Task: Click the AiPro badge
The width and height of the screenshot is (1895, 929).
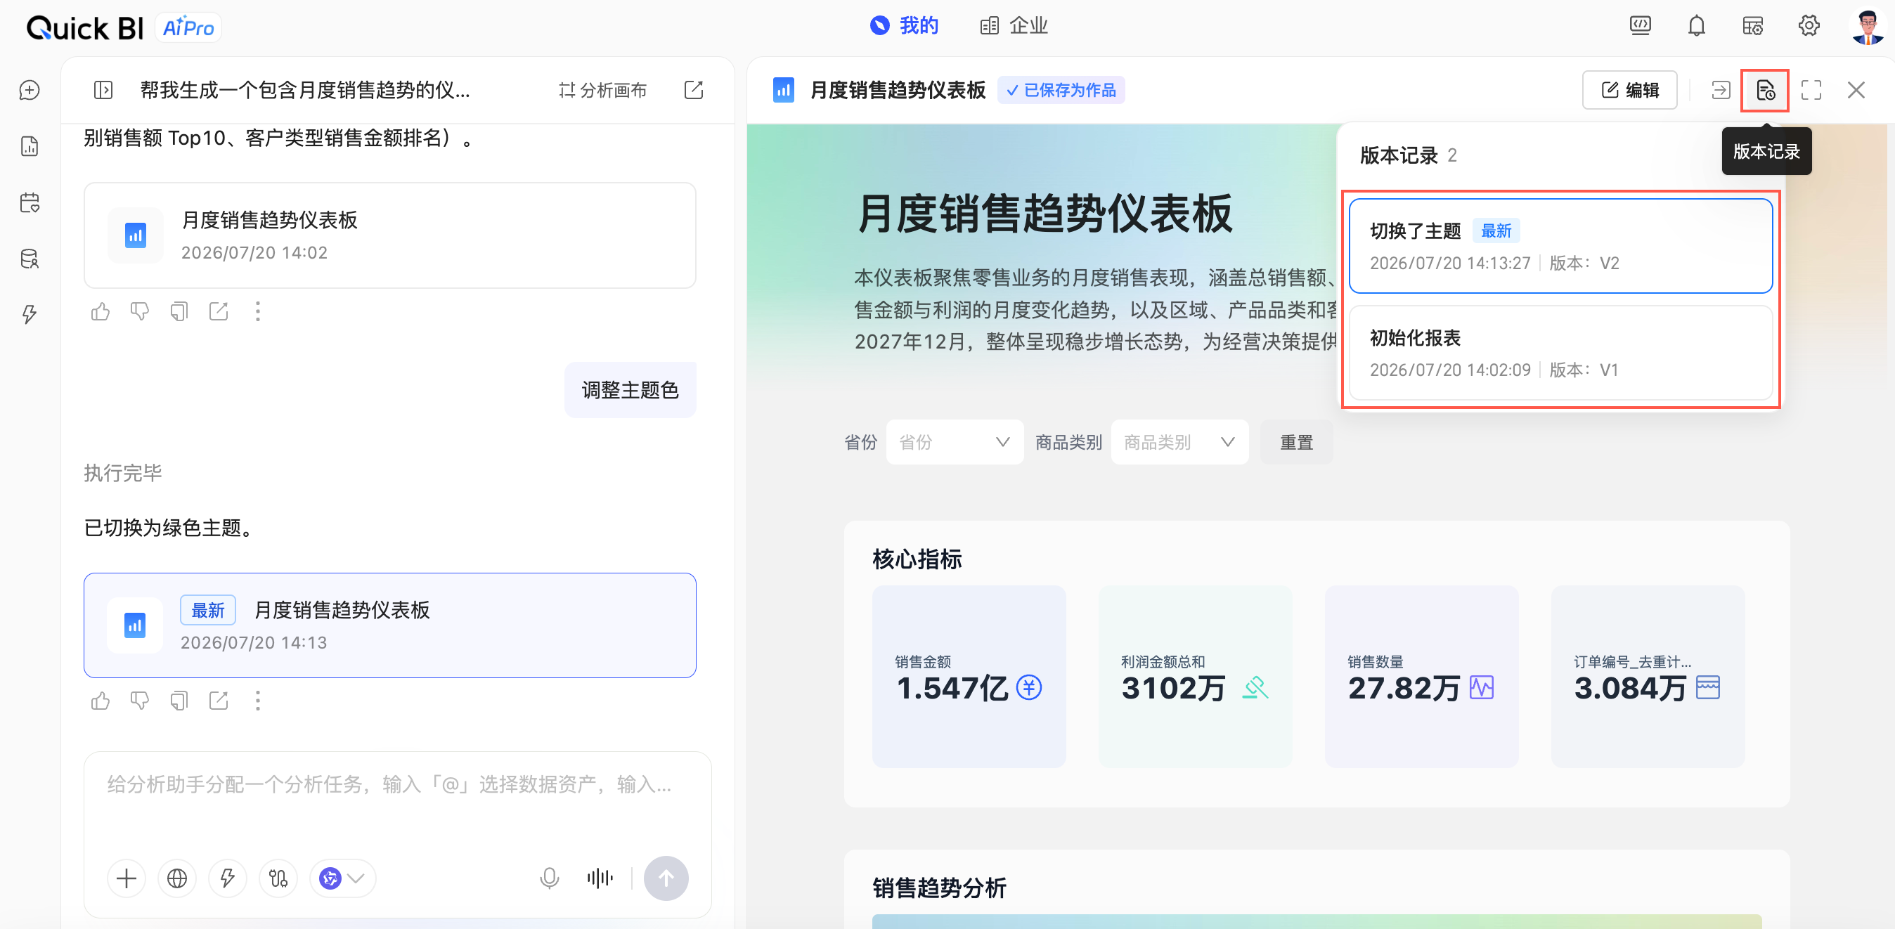Action: pos(188,28)
